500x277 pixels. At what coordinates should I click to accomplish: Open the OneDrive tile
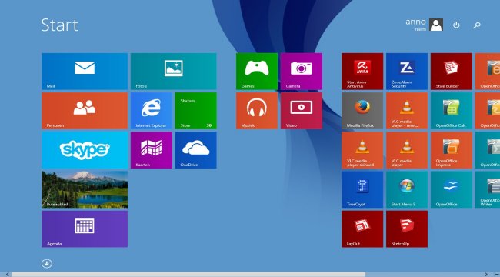pyautogui.click(x=196, y=150)
